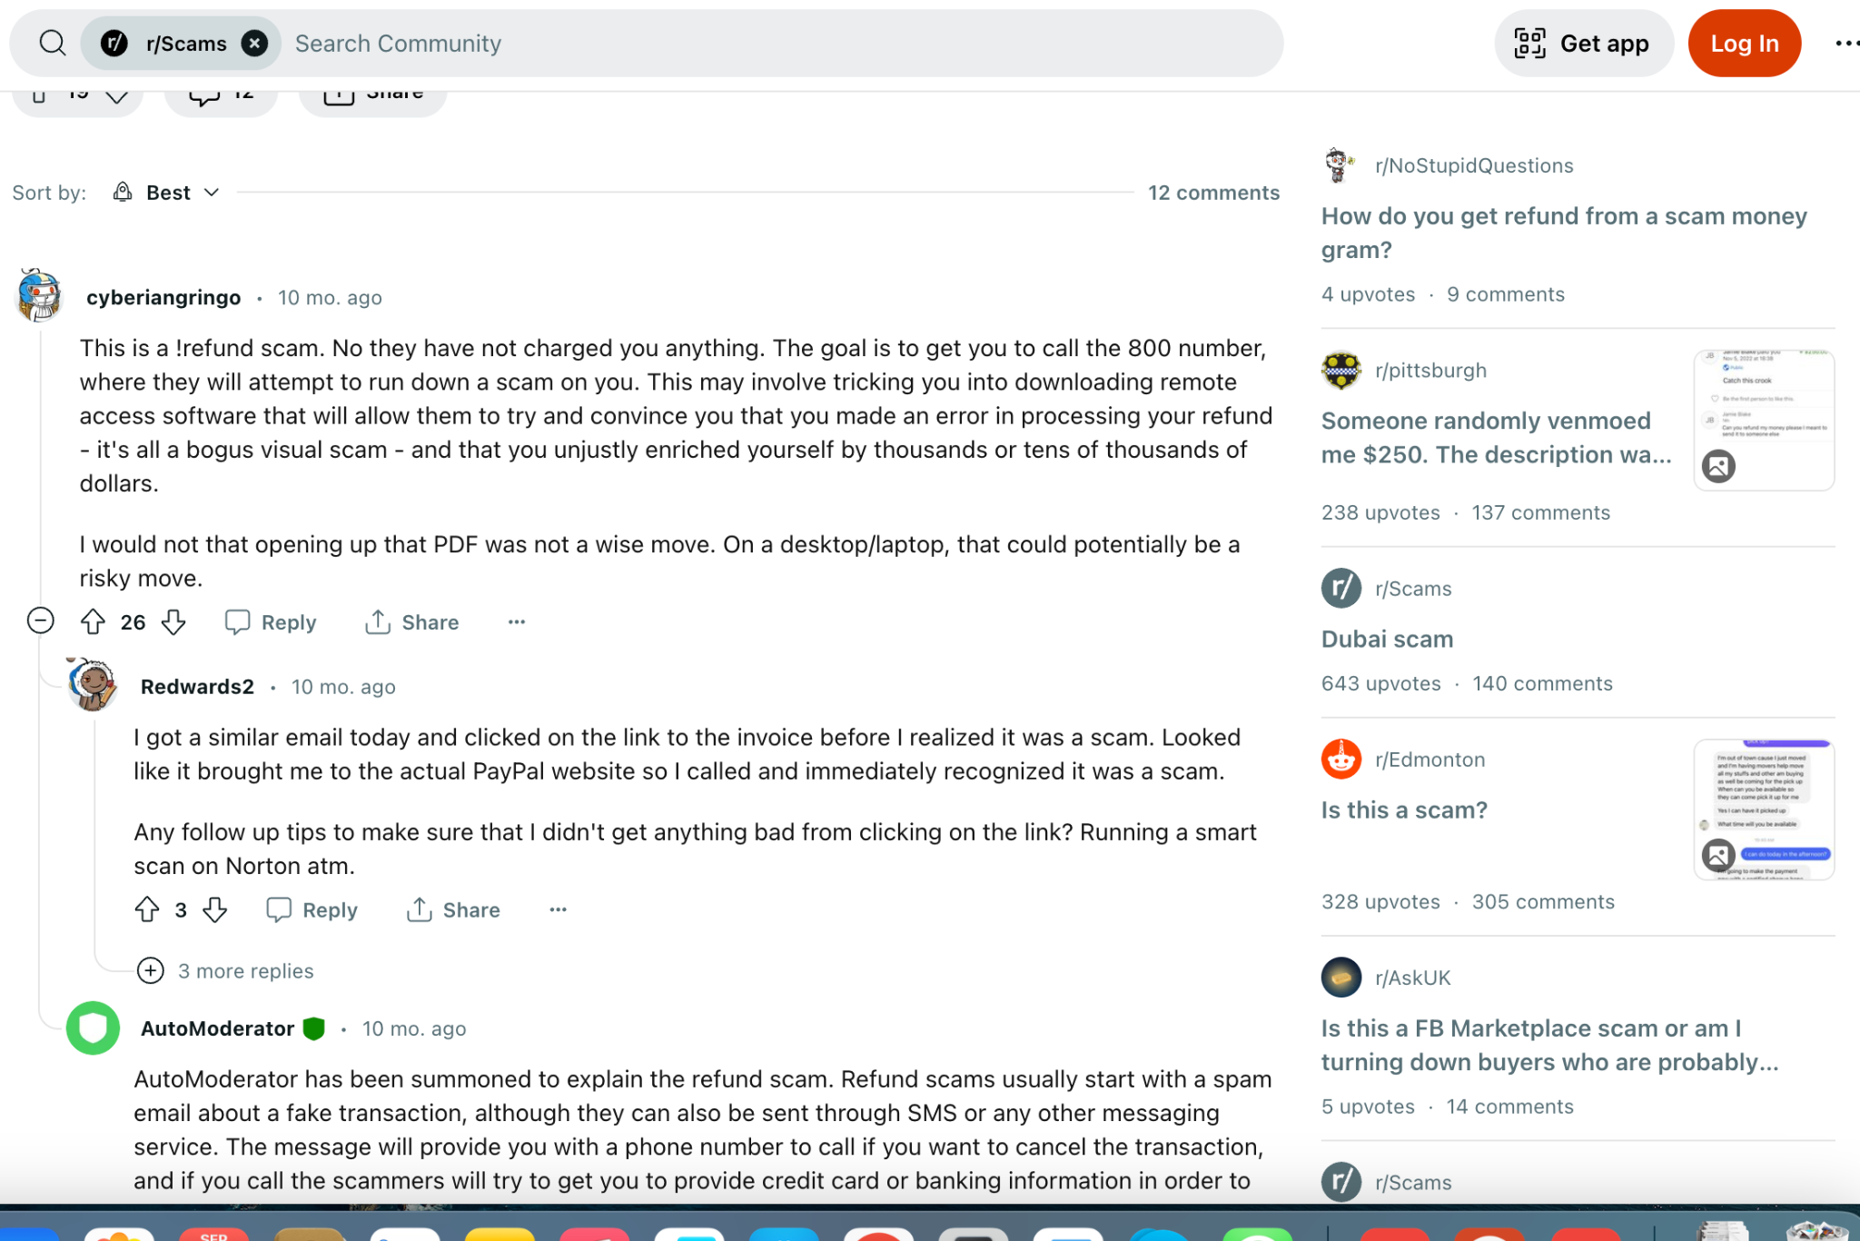This screenshot has width=1860, height=1241.
Task: Click the remove r/Scams filter icon
Action: pos(254,43)
